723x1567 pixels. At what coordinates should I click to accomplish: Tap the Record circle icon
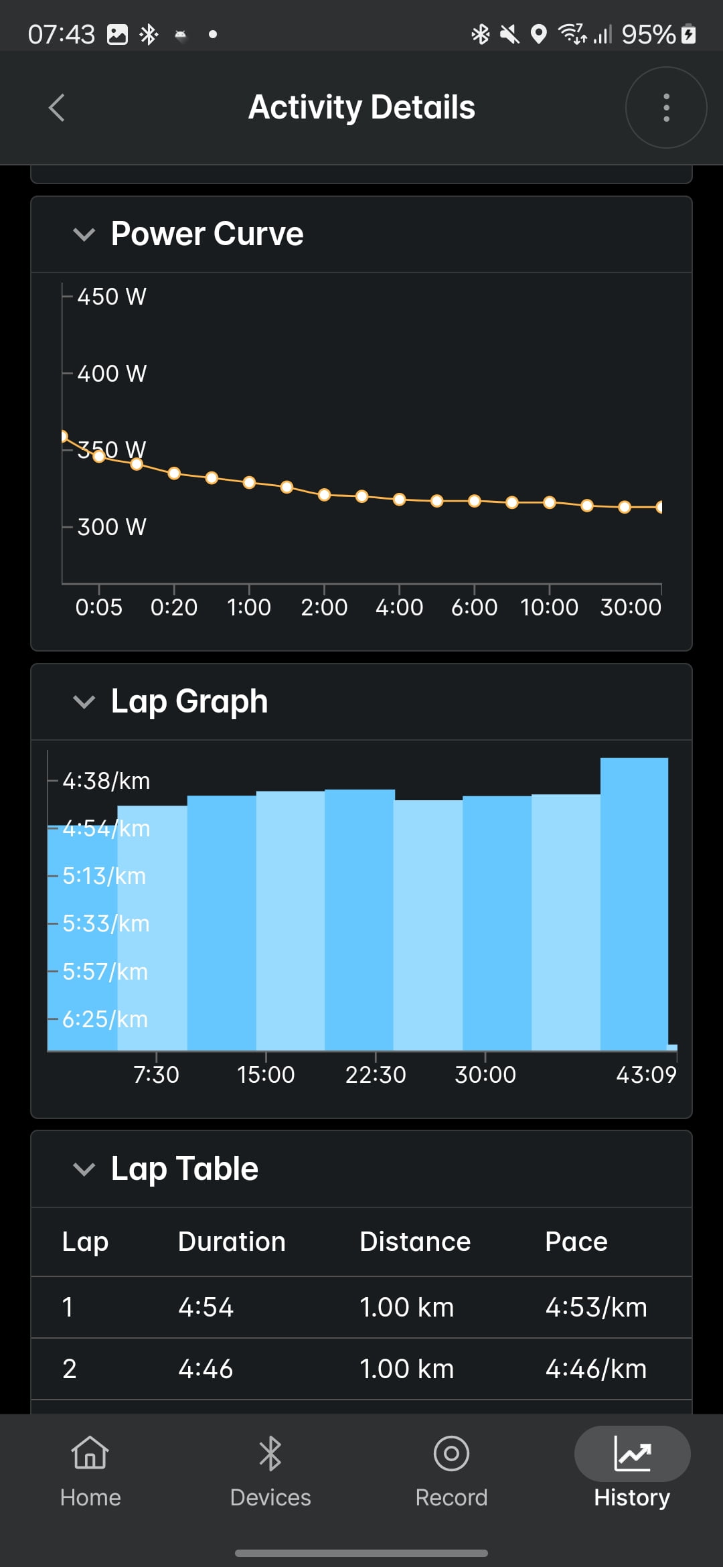pyautogui.click(x=451, y=1453)
